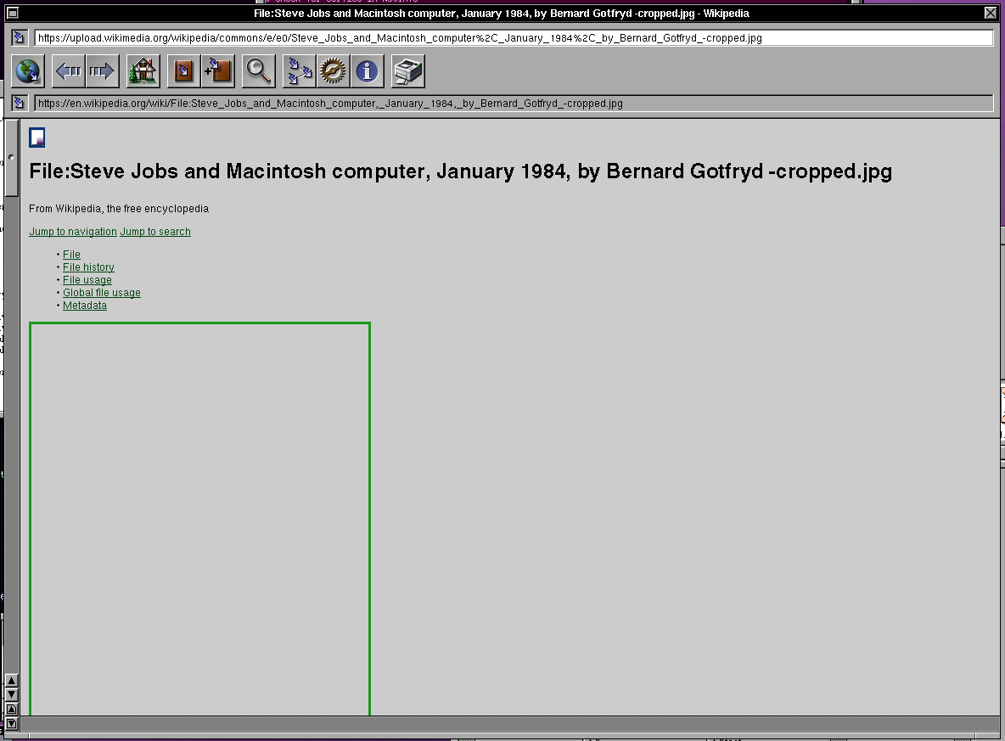The width and height of the screenshot is (1005, 741).
Task: Print the page using printer icon
Action: pos(408,72)
